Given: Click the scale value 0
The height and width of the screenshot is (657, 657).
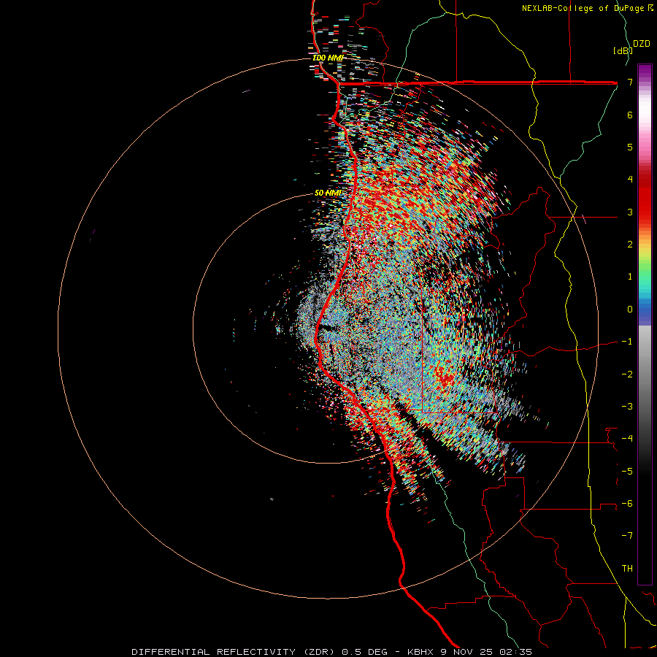Looking at the screenshot, I should coord(630,310).
